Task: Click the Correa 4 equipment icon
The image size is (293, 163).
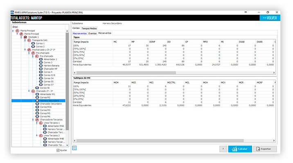Action: (x=41, y=72)
